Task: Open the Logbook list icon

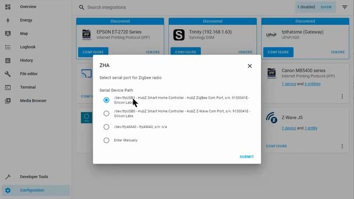Action: coord(8,47)
